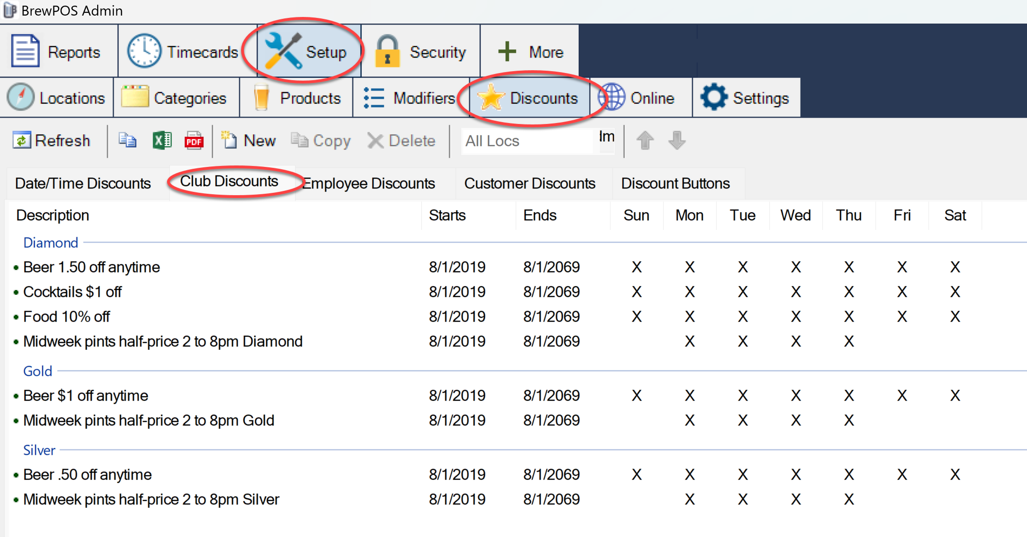Move selected item down with arrow
Screen dimensions: 1027x537
tap(677, 140)
